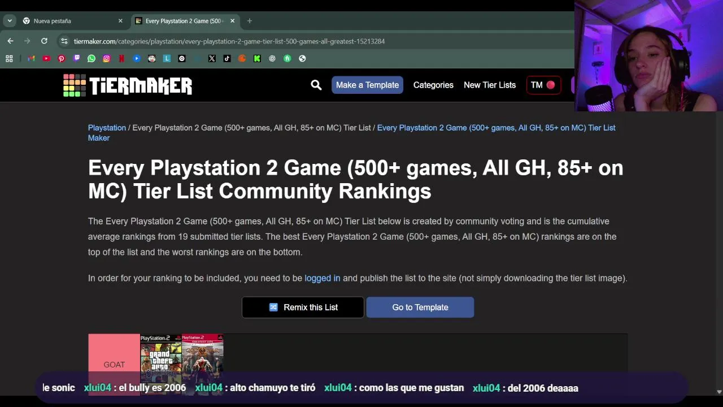
Task: View site information icon in address bar
Action: tap(64, 41)
